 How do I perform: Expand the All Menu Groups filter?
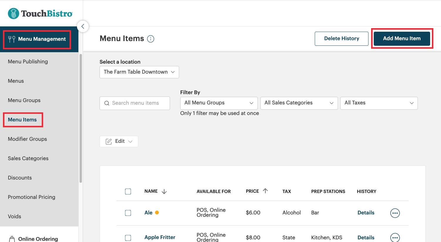coord(218,103)
